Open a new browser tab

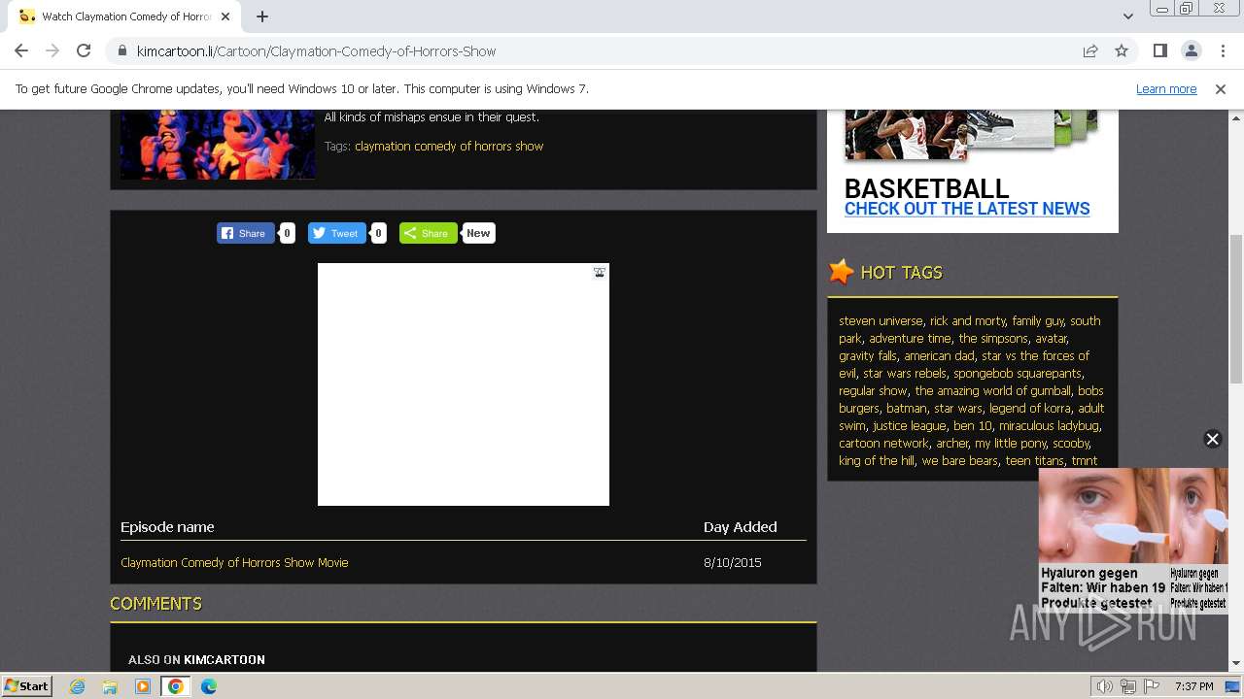coord(262,17)
